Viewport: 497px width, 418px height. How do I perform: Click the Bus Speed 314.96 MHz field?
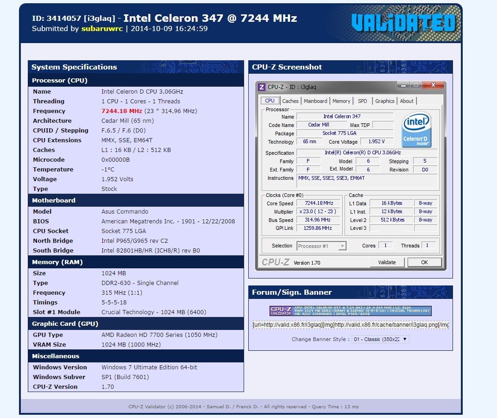coord(319,220)
